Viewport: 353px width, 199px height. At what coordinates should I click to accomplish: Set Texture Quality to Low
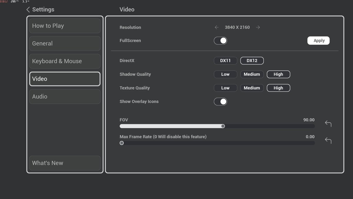tap(225, 88)
